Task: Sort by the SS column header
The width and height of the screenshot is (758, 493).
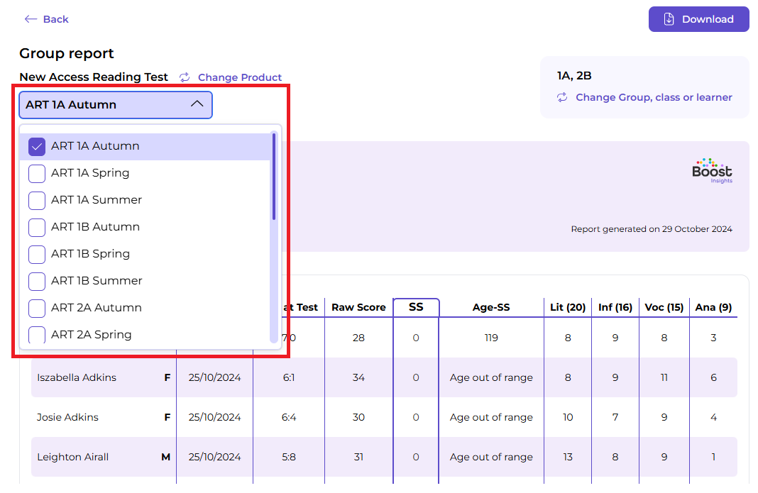Action: pos(416,307)
